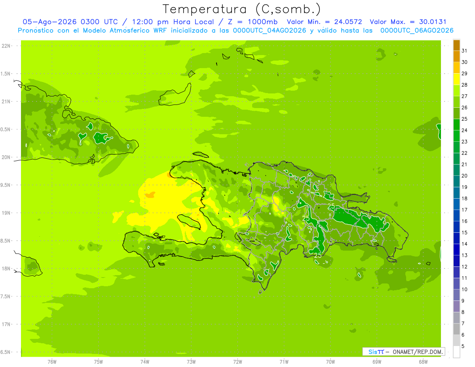Click the 19N latitude label
The height and width of the screenshot is (367, 475).
tap(6, 213)
